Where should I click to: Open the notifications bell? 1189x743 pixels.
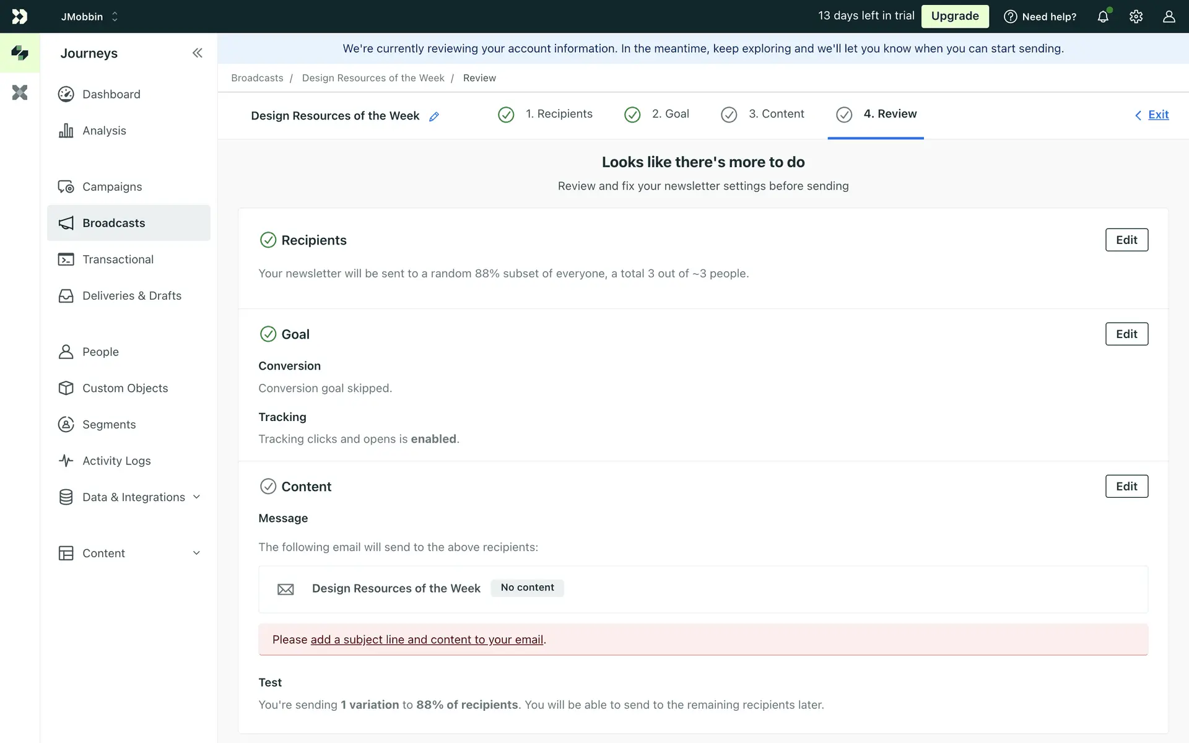(x=1103, y=17)
